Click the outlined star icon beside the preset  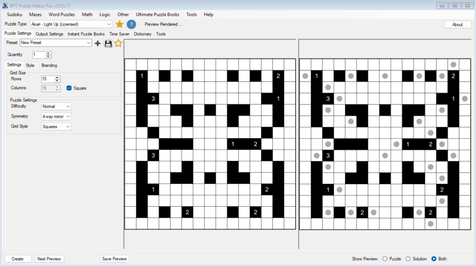118,43
